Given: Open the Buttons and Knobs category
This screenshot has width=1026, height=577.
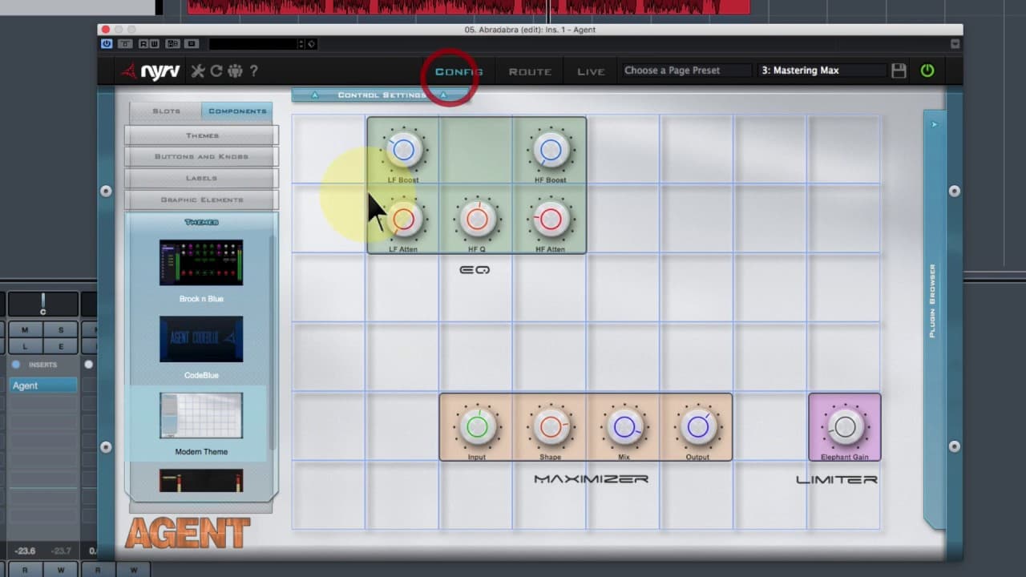Looking at the screenshot, I should 201,157.
